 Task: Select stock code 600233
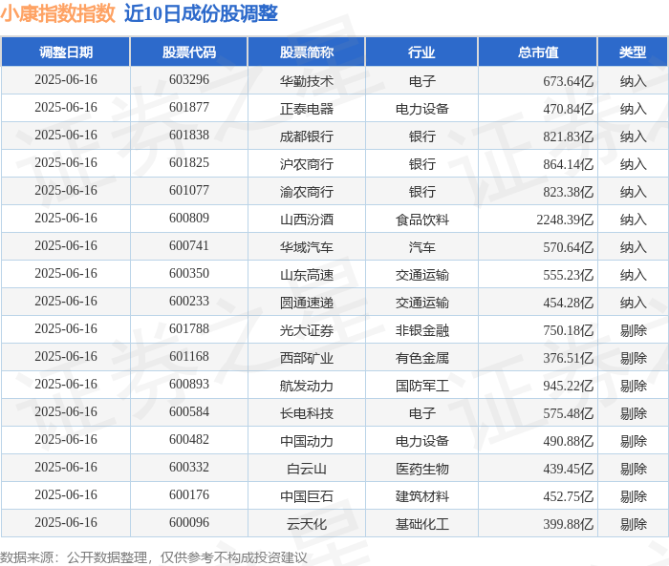tap(189, 302)
